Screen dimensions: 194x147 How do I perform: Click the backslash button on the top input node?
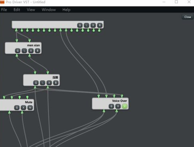(86, 25)
